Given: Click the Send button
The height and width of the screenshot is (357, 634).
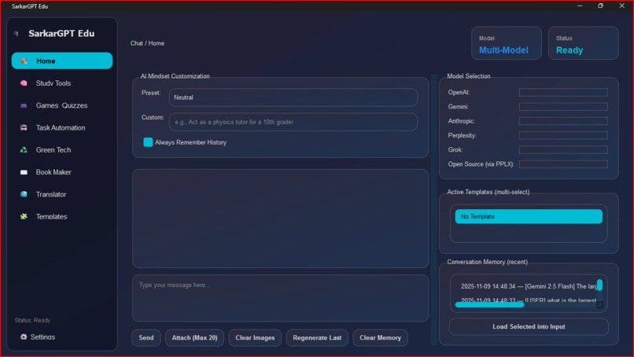Looking at the screenshot, I should coord(146,337).
